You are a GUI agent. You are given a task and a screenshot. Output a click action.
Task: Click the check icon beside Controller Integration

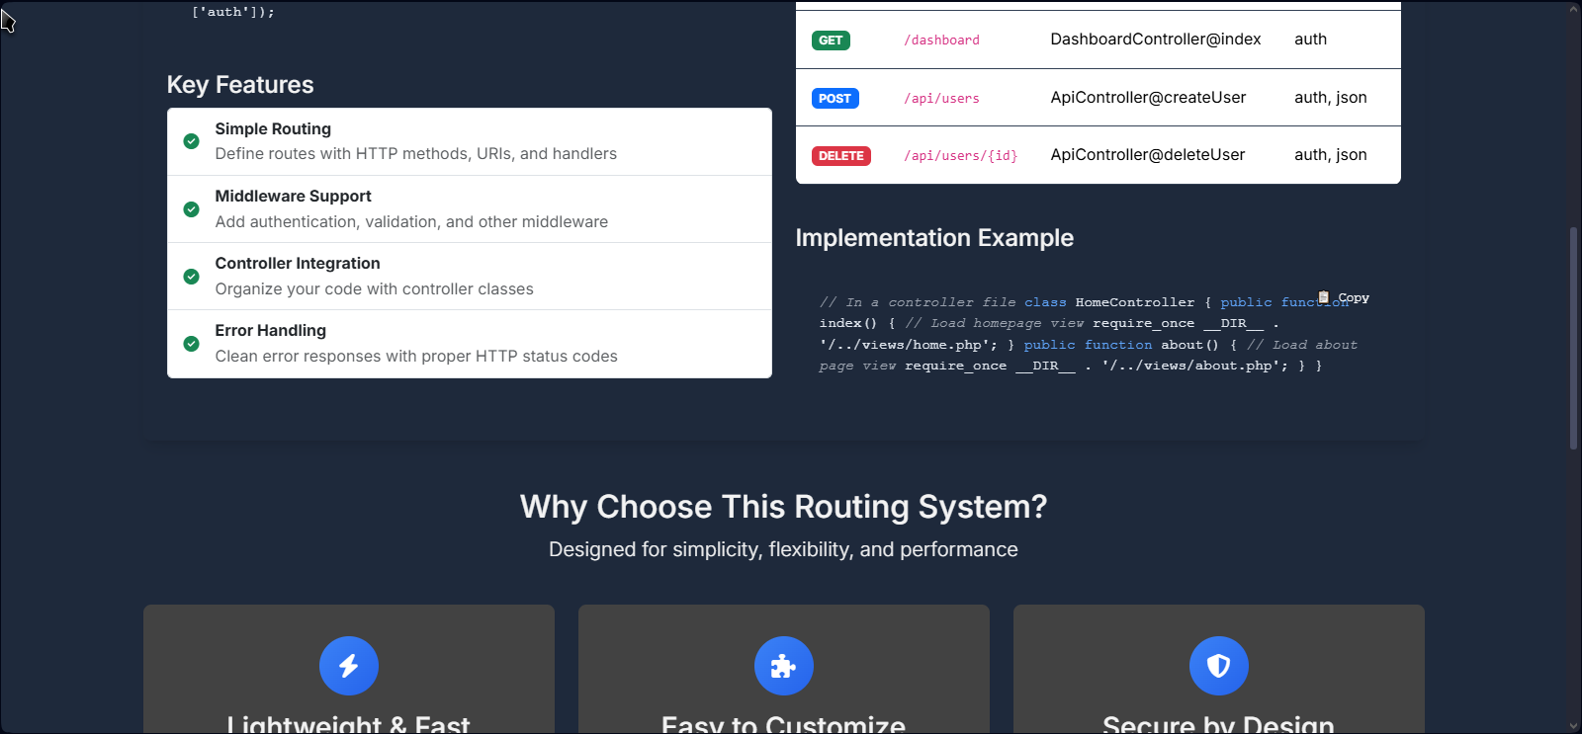point(192,276)
